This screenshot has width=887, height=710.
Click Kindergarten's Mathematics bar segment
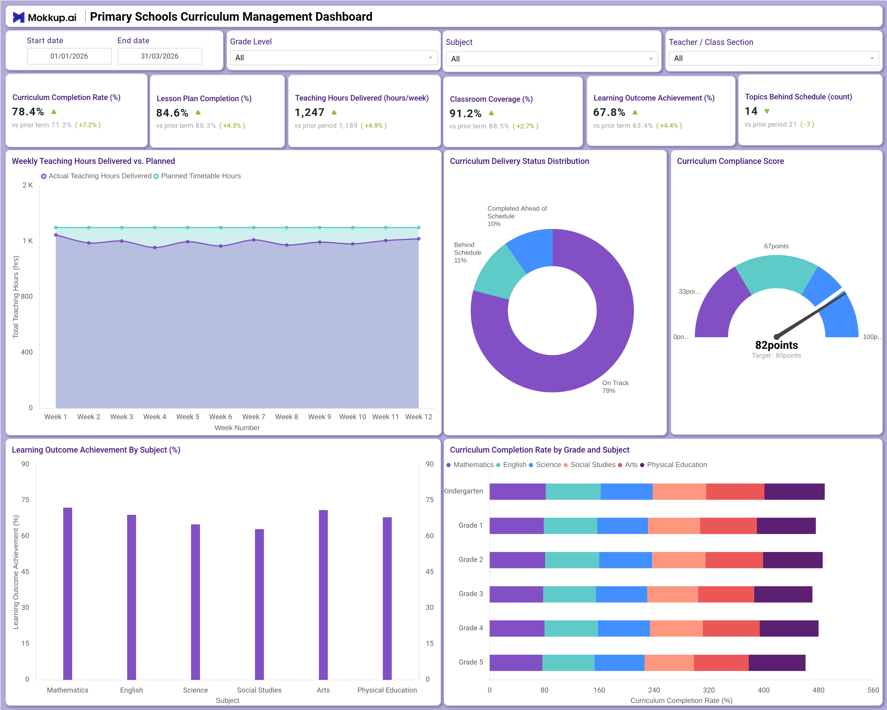tap(517, 492)
